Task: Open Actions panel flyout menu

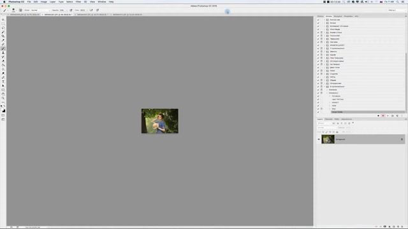Action: pyautogui.click(x=405, y=16)
